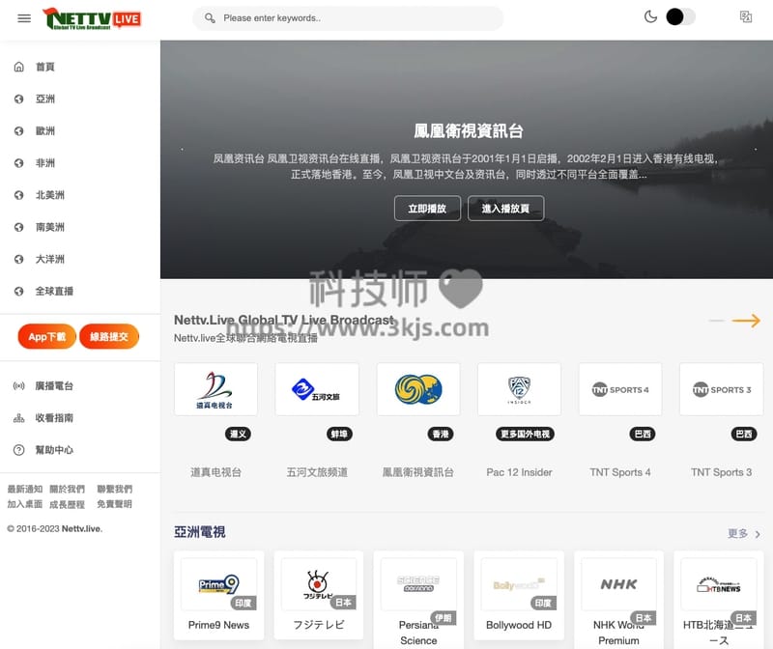Click the 線路提交 button

[x=109, y=337]
